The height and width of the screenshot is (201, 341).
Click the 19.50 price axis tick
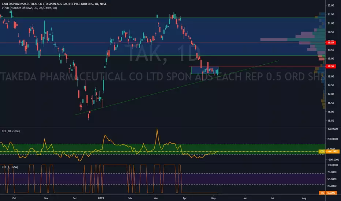coord(331,50)
